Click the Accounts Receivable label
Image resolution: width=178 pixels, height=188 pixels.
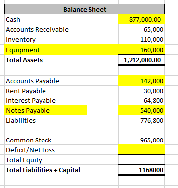click(37, 29)
